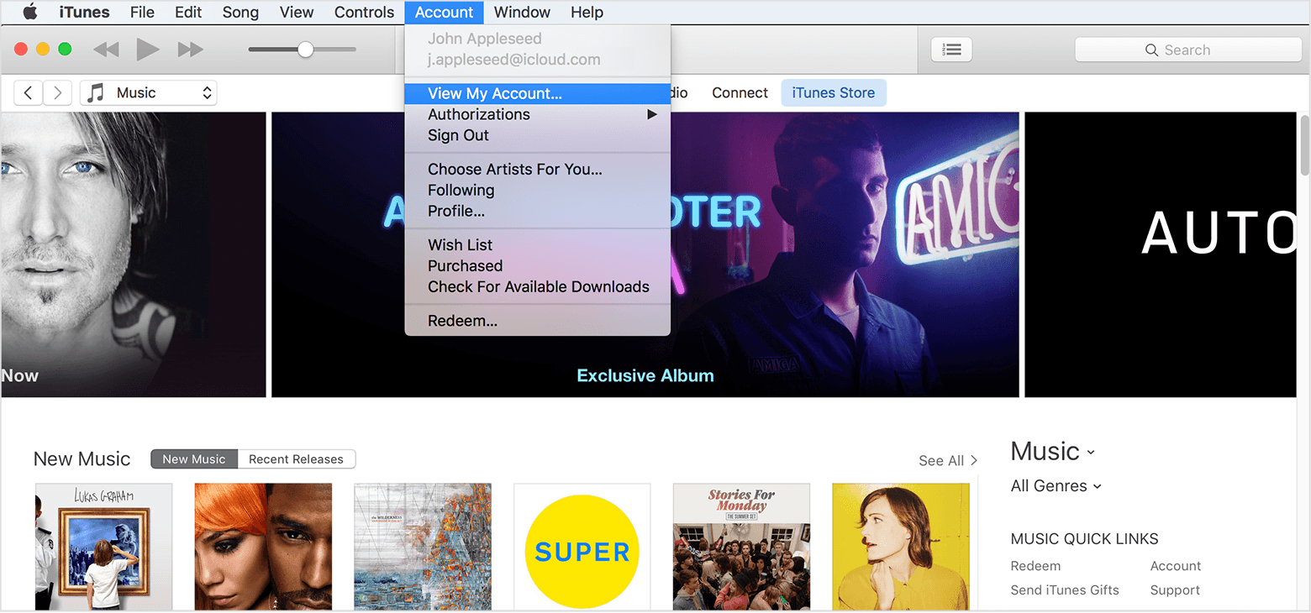Open Profile from Account menu
Viewport: 1311px width, 613px height.
538,211
